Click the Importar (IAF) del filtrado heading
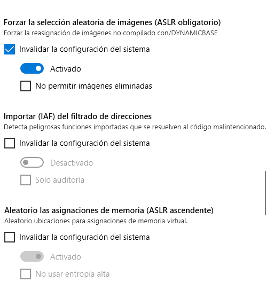Screen dimensions: 267x282 tap(77, 116)
